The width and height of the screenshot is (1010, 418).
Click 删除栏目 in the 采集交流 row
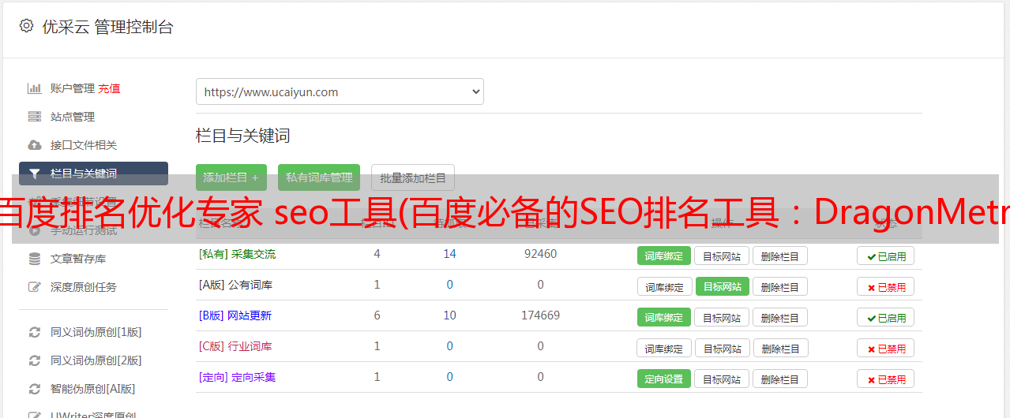tap(779, 256)
